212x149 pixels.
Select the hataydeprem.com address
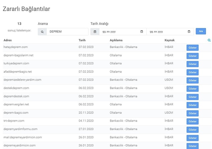[16, 47]
